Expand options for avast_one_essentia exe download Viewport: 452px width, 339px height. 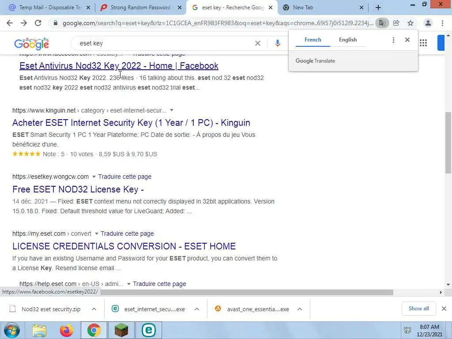pyautogui.click(x=300, y=309)
